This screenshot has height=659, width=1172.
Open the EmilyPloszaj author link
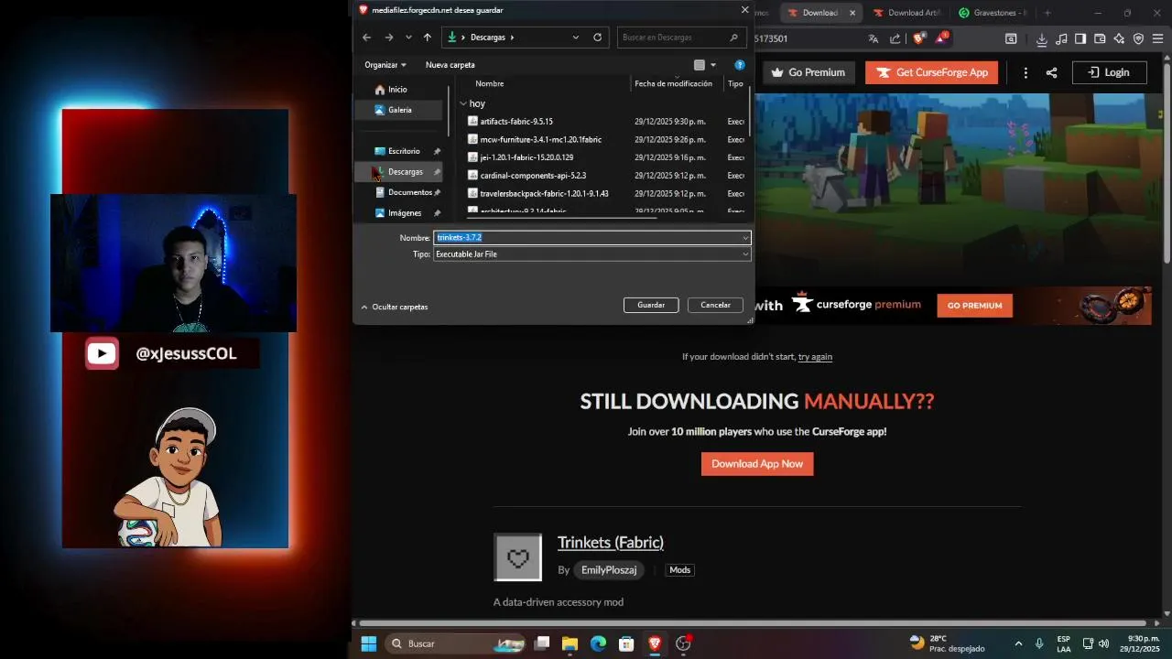[609, 570]
